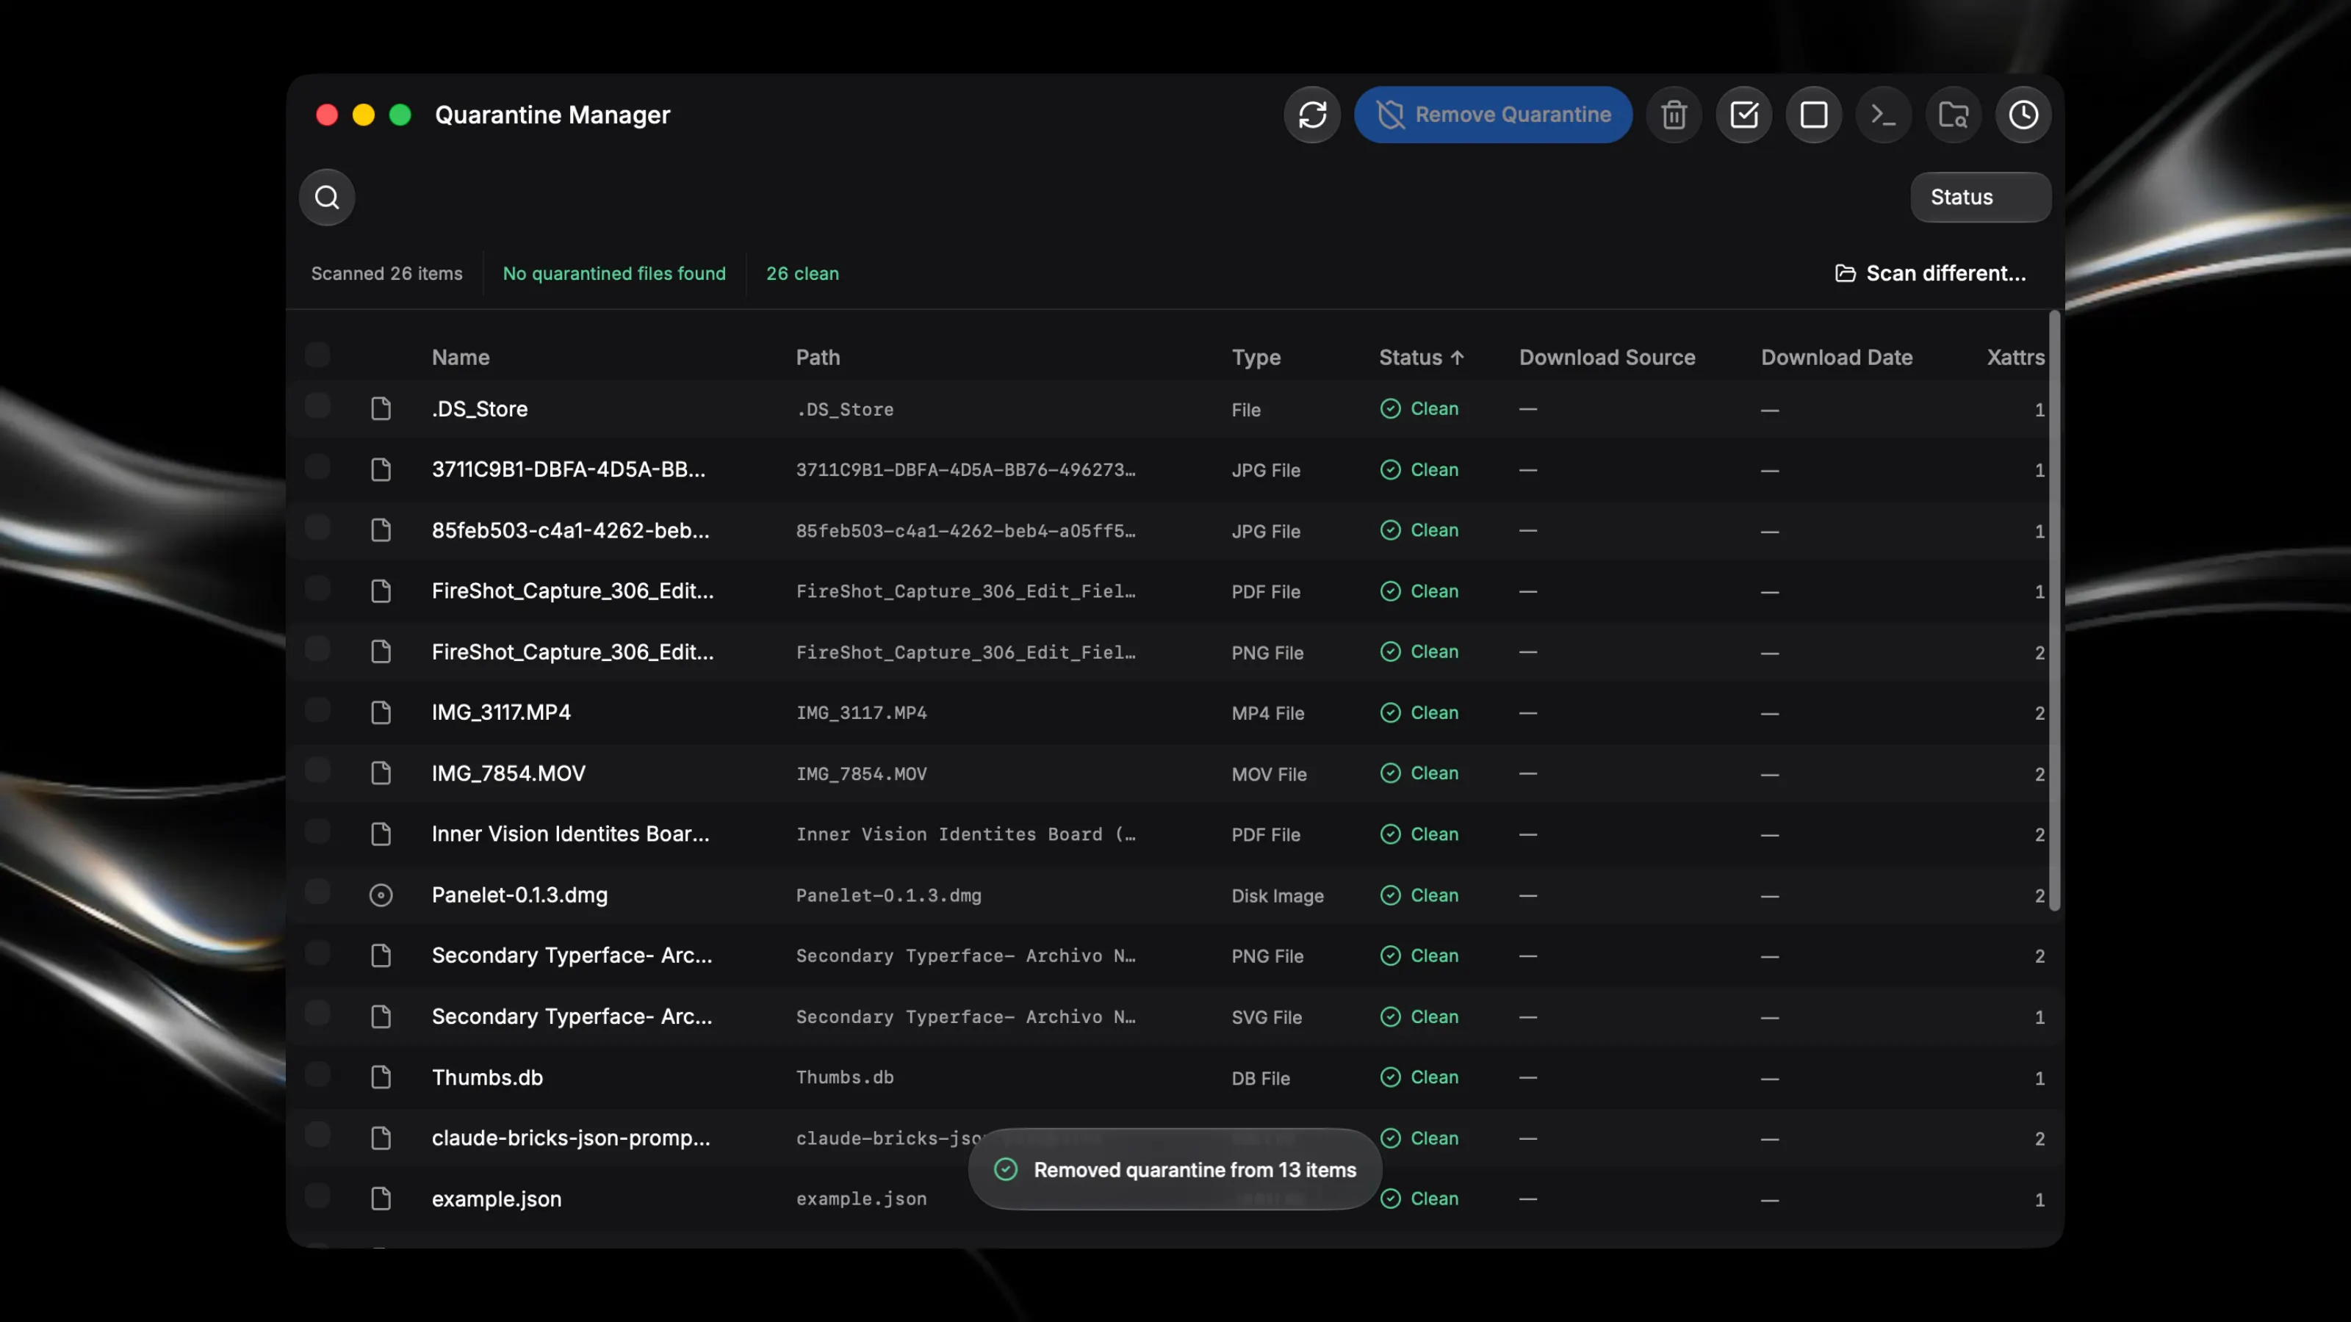Screen dimensions: 2351x1322
Task: Check the 3711C9B1 JPG row checkbox
Action: pos(317,467)
